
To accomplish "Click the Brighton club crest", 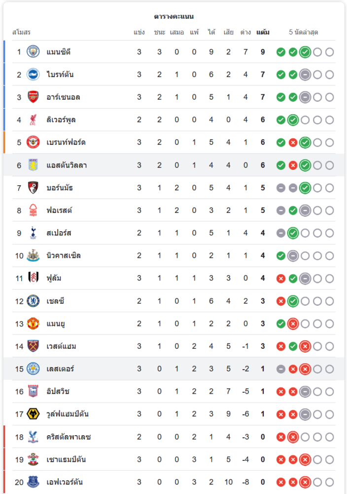I will point(33,74).
